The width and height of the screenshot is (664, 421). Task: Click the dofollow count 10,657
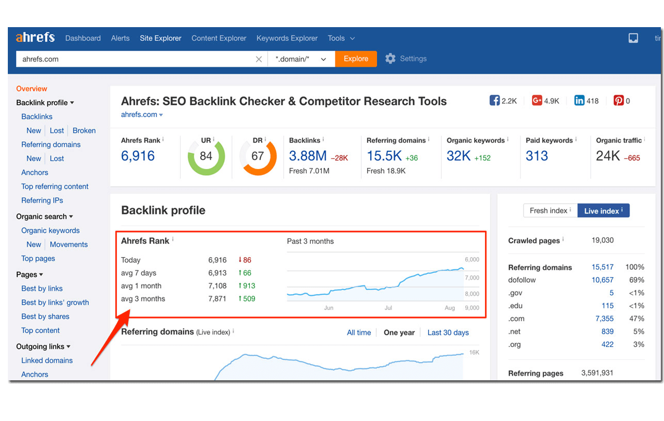tap(602, 280)
